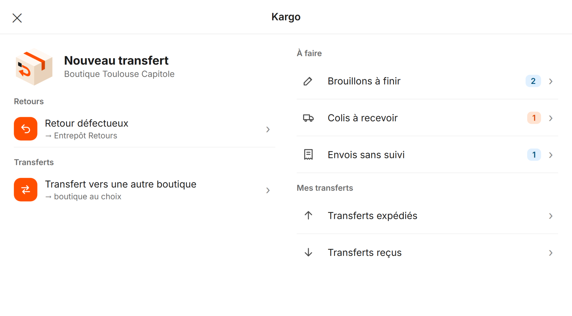Click the Kargo title
The width and height of the screenshot is (572, 316).
tap(286, 17)
